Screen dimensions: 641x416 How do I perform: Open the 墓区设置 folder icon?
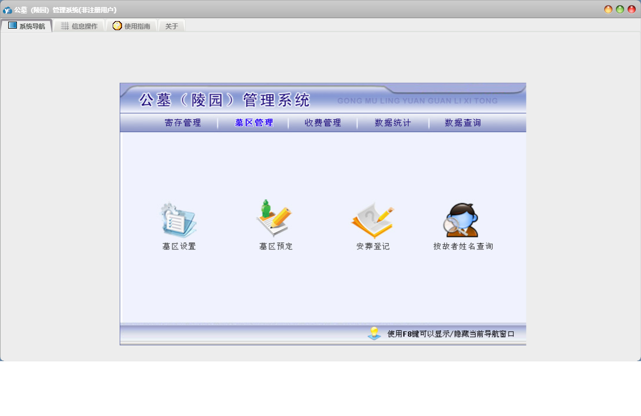[178, 220]
